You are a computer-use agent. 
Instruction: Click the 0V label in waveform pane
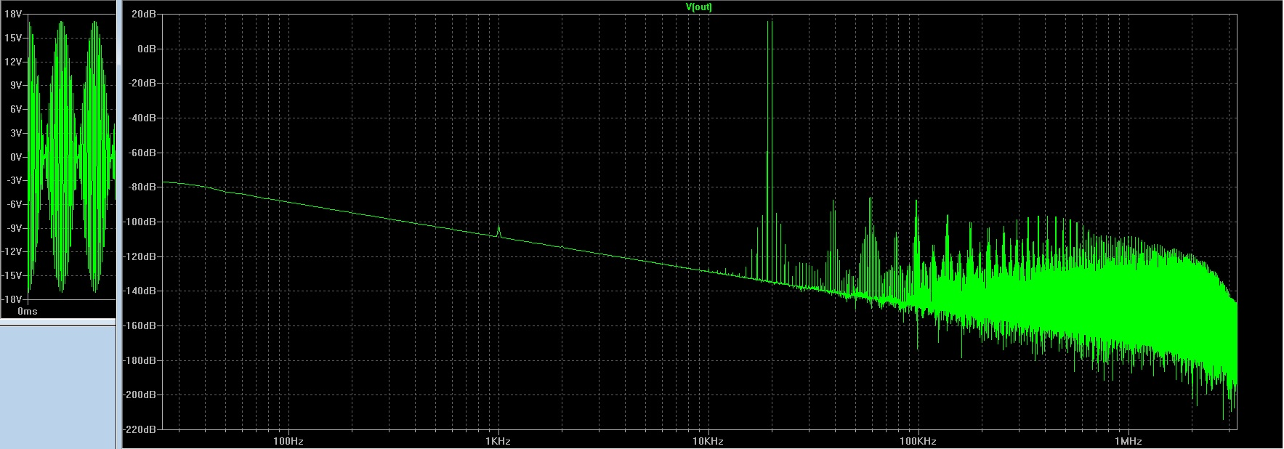click(x=15, y=157)
